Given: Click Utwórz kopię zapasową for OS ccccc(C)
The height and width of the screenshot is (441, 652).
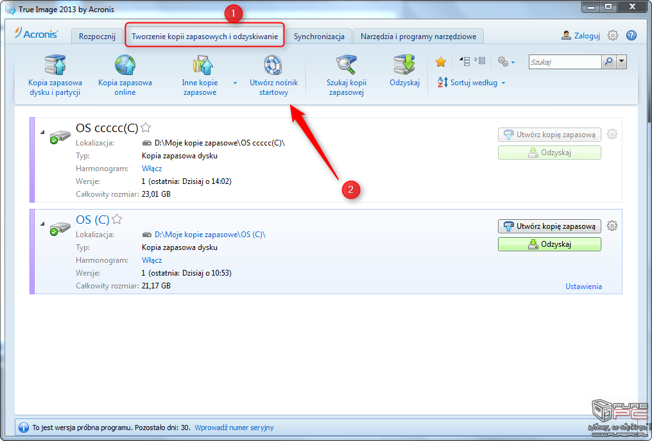Looking at the screenshot, I should click(549, 135).
